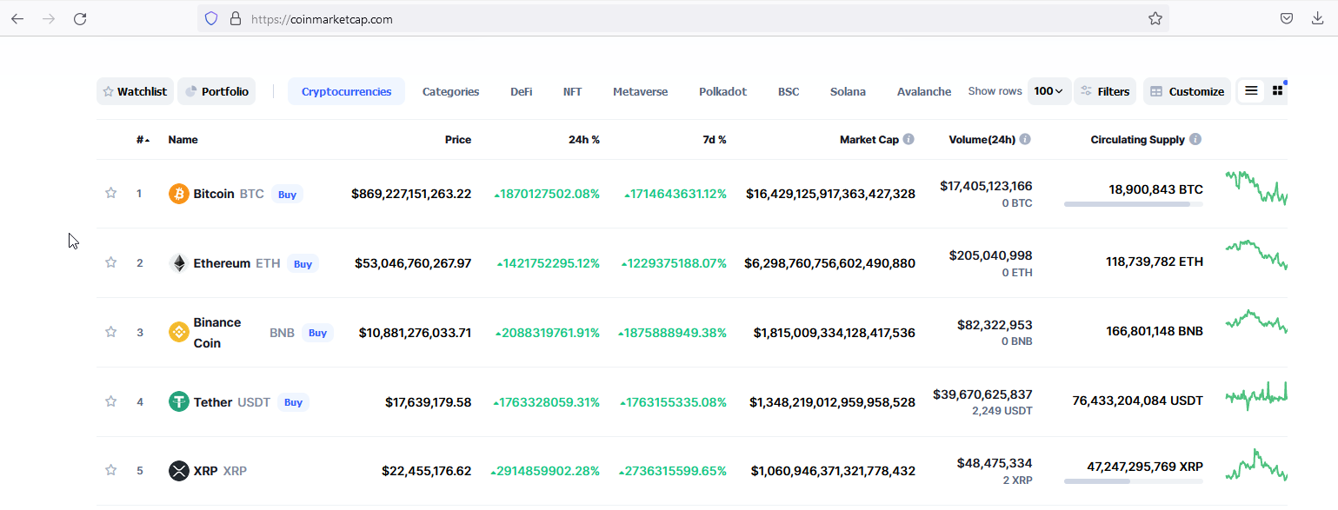Star Bitcoin to add to watchlist
Image resolution: width=1338 pixels, height=510 pixels.
pos(110,193)
